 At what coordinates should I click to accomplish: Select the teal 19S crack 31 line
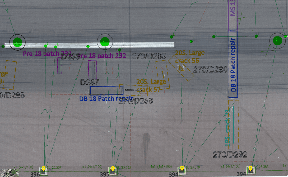[234, 120]
